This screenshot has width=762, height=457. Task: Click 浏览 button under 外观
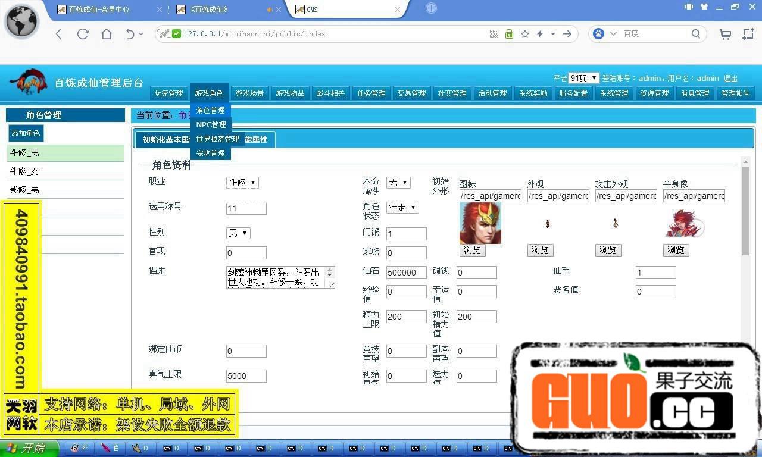click(x=540, y=251)
